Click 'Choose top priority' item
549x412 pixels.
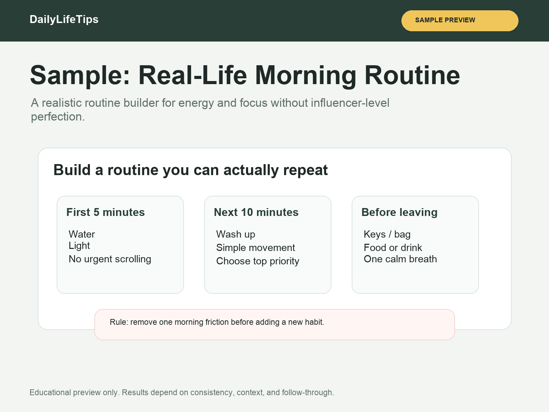click(x=258, y=261)
